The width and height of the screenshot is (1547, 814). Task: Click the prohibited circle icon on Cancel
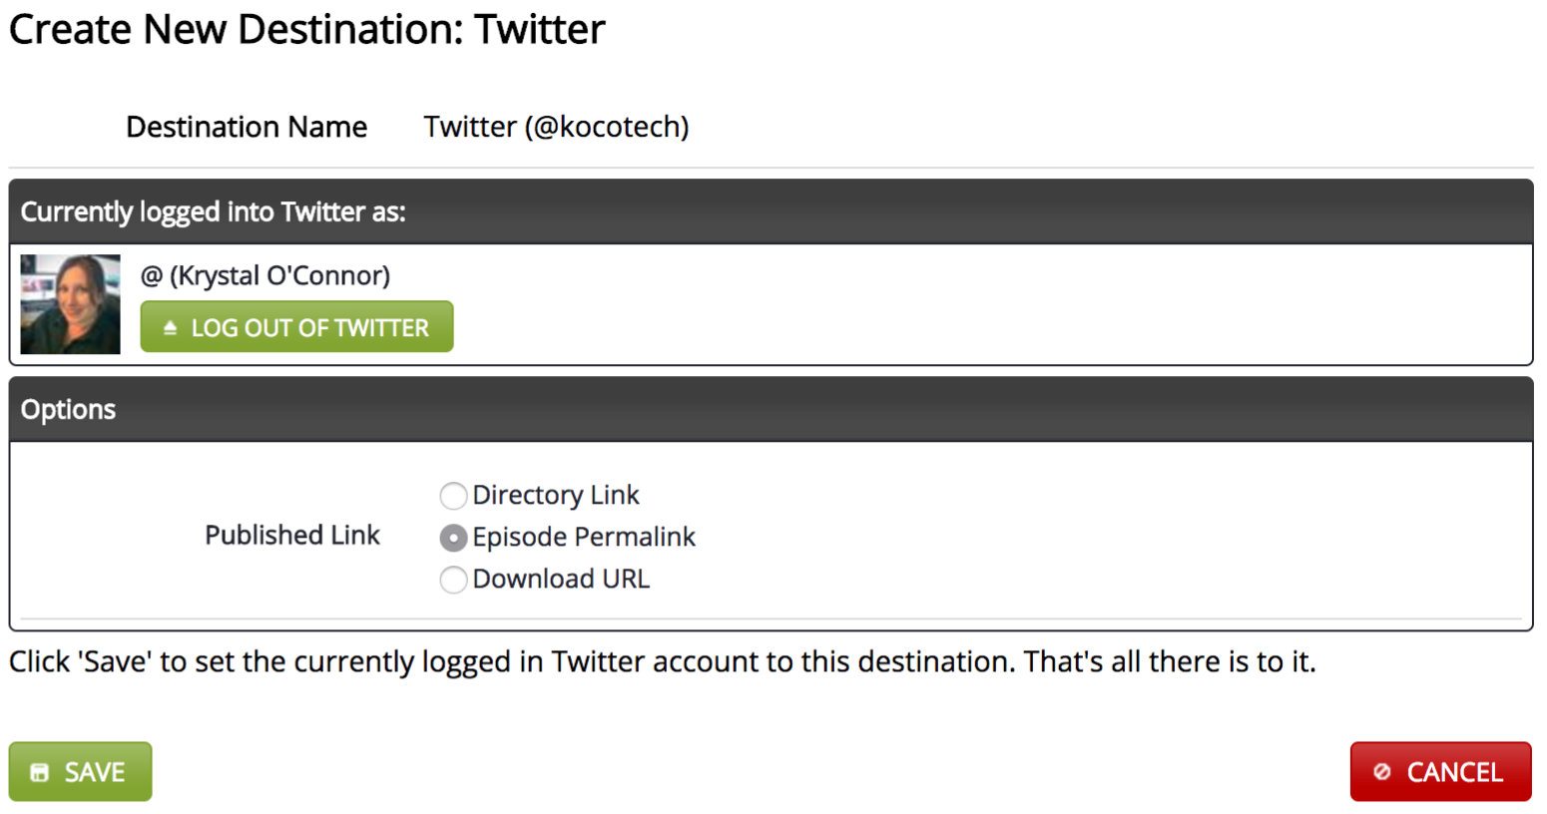tap(1382, 771)
